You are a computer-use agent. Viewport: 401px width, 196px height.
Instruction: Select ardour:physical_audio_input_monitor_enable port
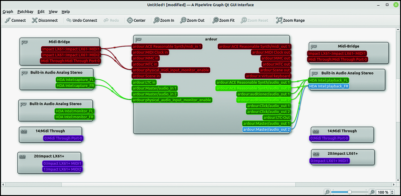[x=172, y=100]
